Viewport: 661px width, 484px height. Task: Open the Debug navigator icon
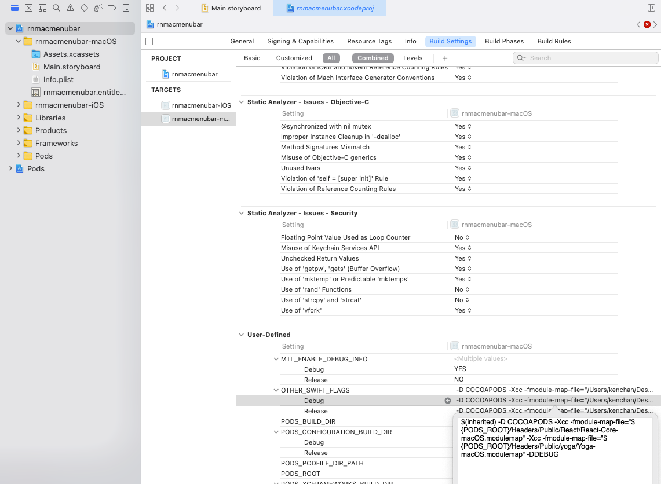(98, 8)
